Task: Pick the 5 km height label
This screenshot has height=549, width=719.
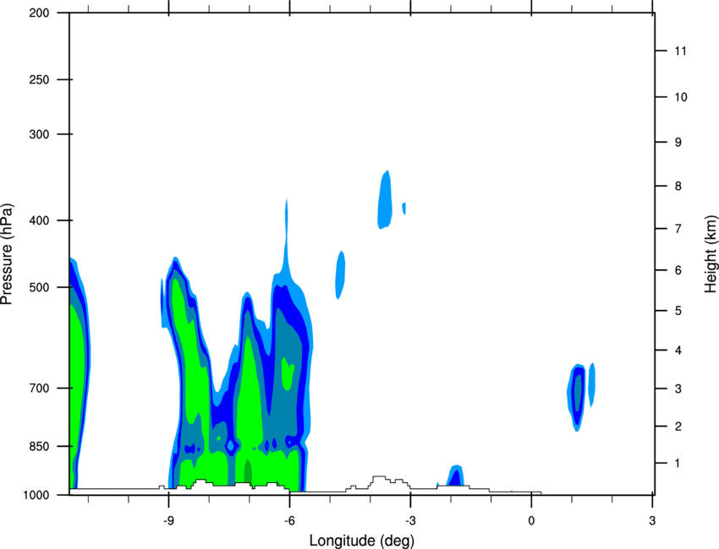Action: 678,311
